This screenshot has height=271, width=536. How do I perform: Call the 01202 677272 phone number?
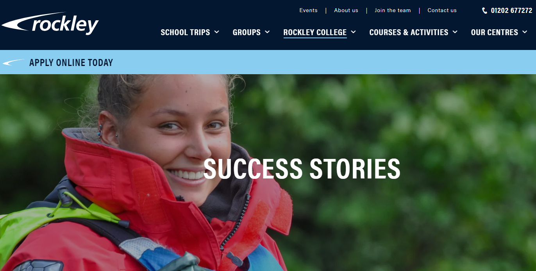[x=511, y=11]
